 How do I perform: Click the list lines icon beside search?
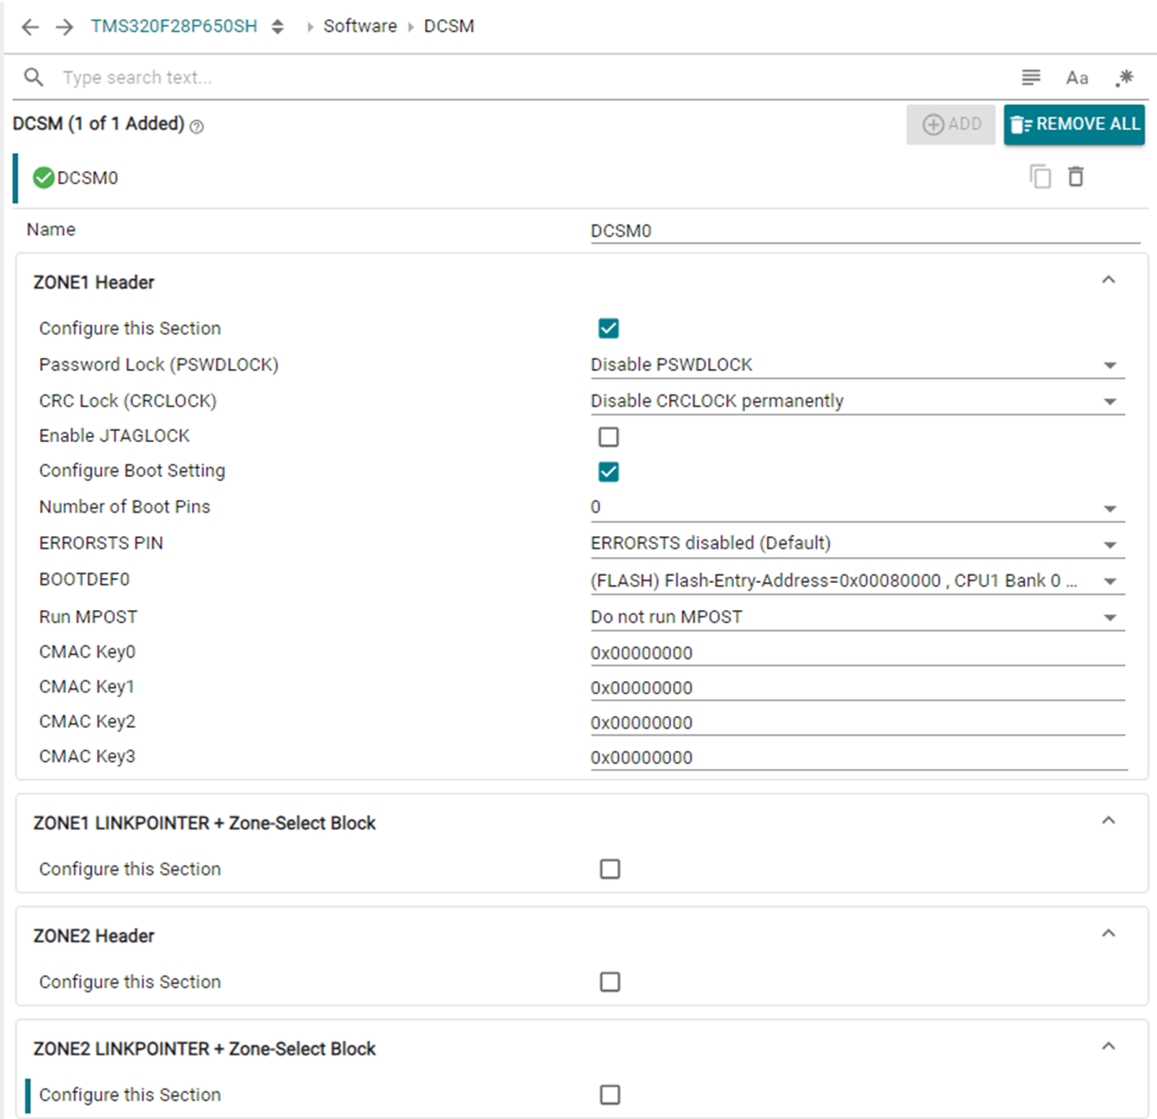pyautogui.click(x=1031, y=77)
